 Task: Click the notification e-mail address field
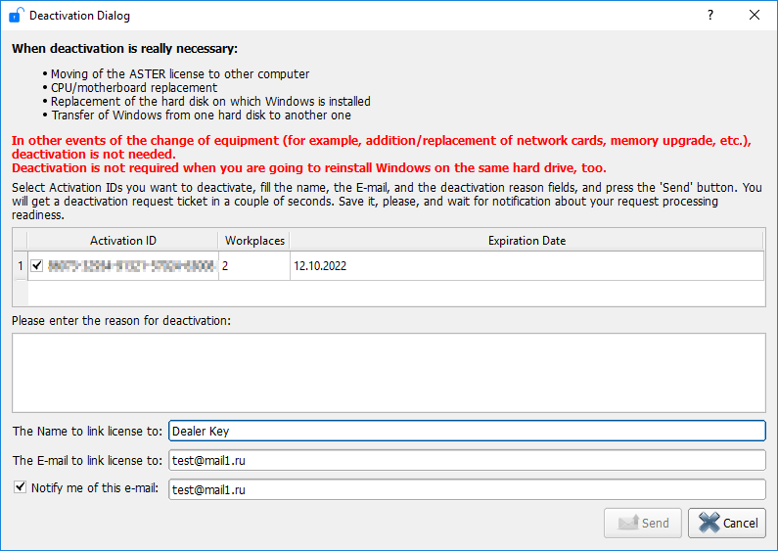[466, 489]
